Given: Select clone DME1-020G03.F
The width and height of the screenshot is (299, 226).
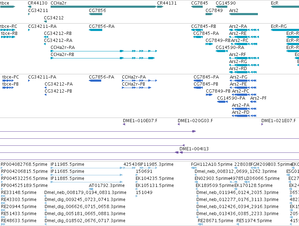Looking at the screenshot, I should click(195, 121).
